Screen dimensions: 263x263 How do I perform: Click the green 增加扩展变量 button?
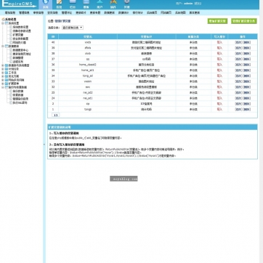click(x=217, y=21)
